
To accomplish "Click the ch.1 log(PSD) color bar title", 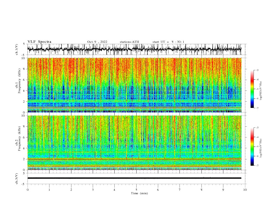I will pyautogui.click(x=261, y=91).
